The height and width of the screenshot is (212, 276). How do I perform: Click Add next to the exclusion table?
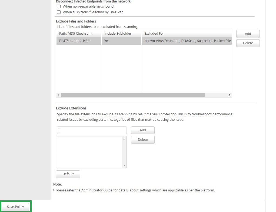coord(248,34)
